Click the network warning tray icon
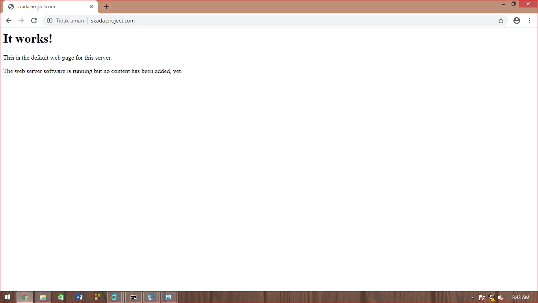 [x=492, y=297]
